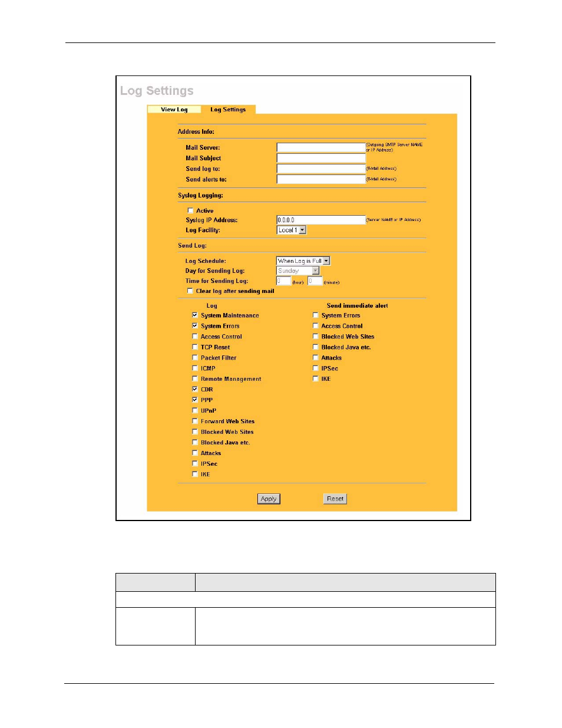Uncheck System Errors in the Log column

pos(195,326)
